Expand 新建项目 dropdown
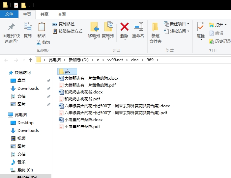Viewport: 231px width, 178px height. (x=188, y=24)
